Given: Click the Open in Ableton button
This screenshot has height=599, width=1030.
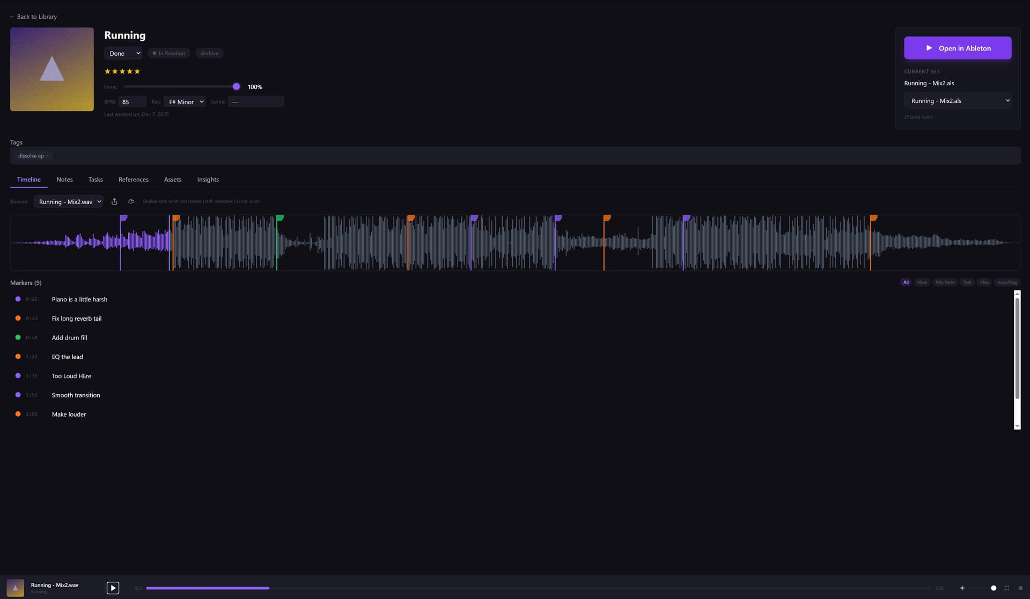Looking at the screenshot, I should [x=958, y=48].
